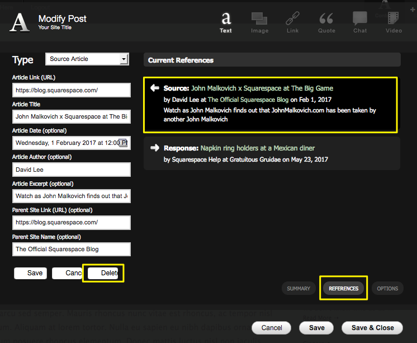
Task: Click the left arrow icon beside Source
Action: [x=155, y=88]
